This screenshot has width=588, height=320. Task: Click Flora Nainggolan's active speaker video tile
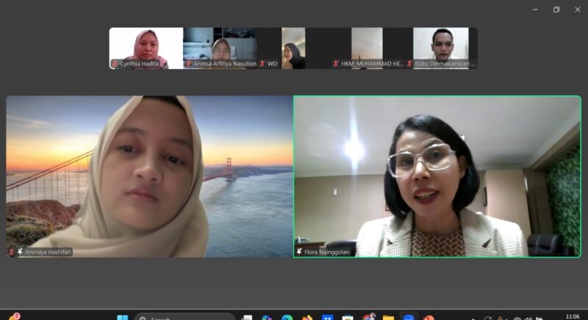437,176
